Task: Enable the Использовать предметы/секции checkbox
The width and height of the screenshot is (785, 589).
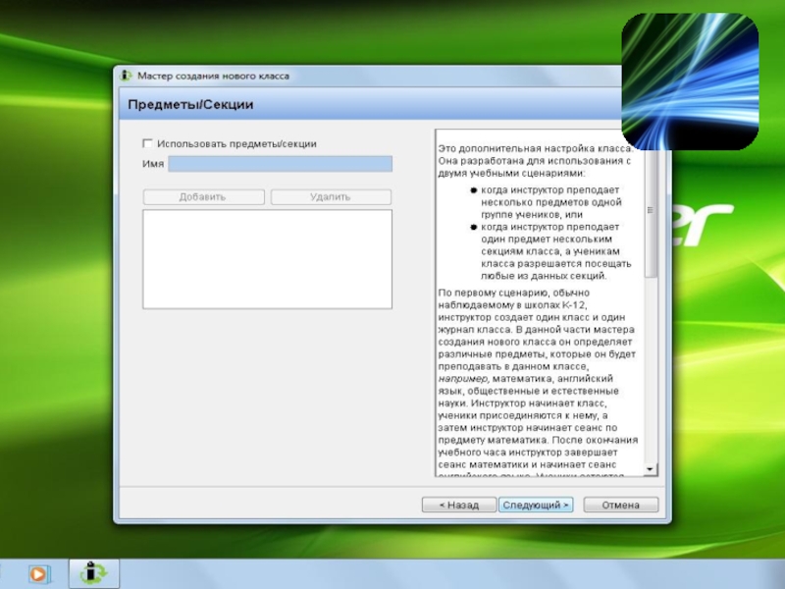Action: (x=148, y=143)
